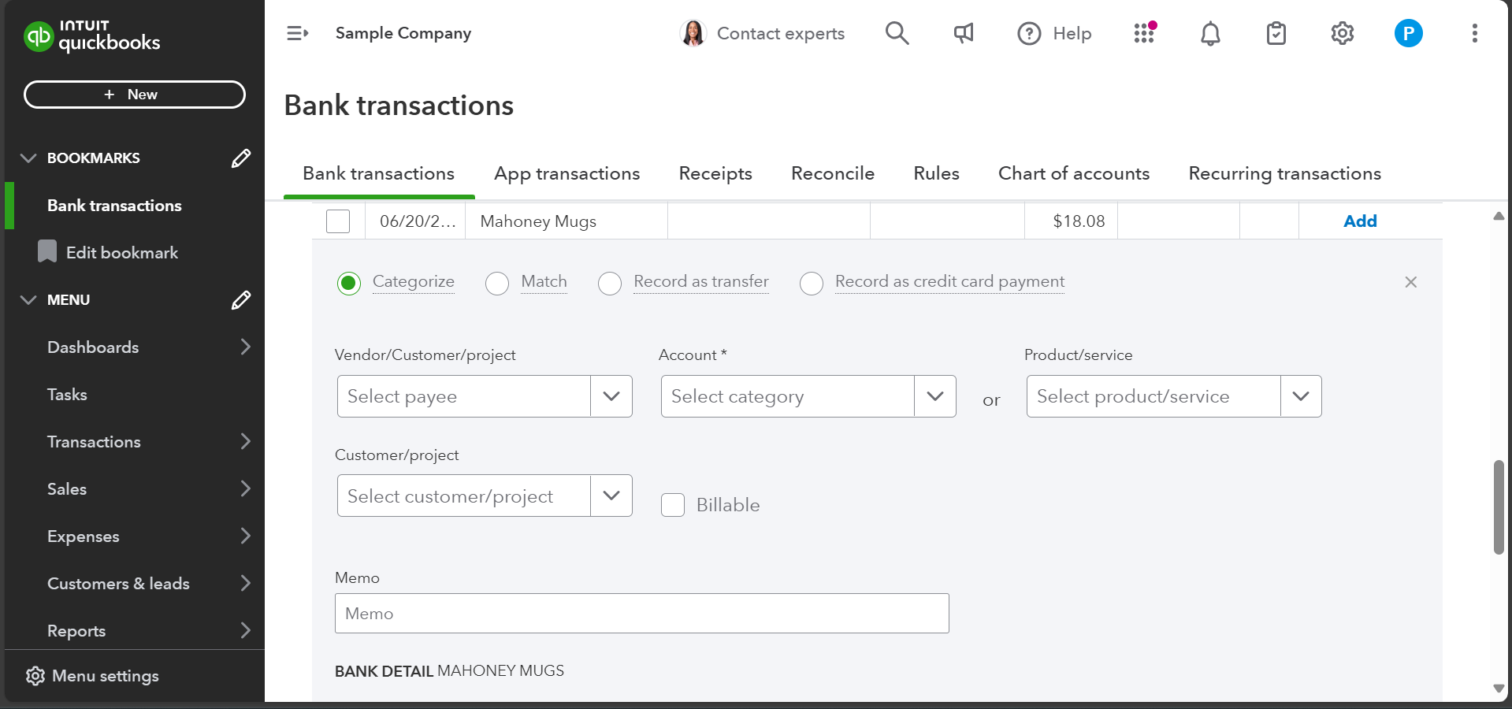Open the search magnifier icon
This screenshot has width=1512, height=709.
click(897, 33)
